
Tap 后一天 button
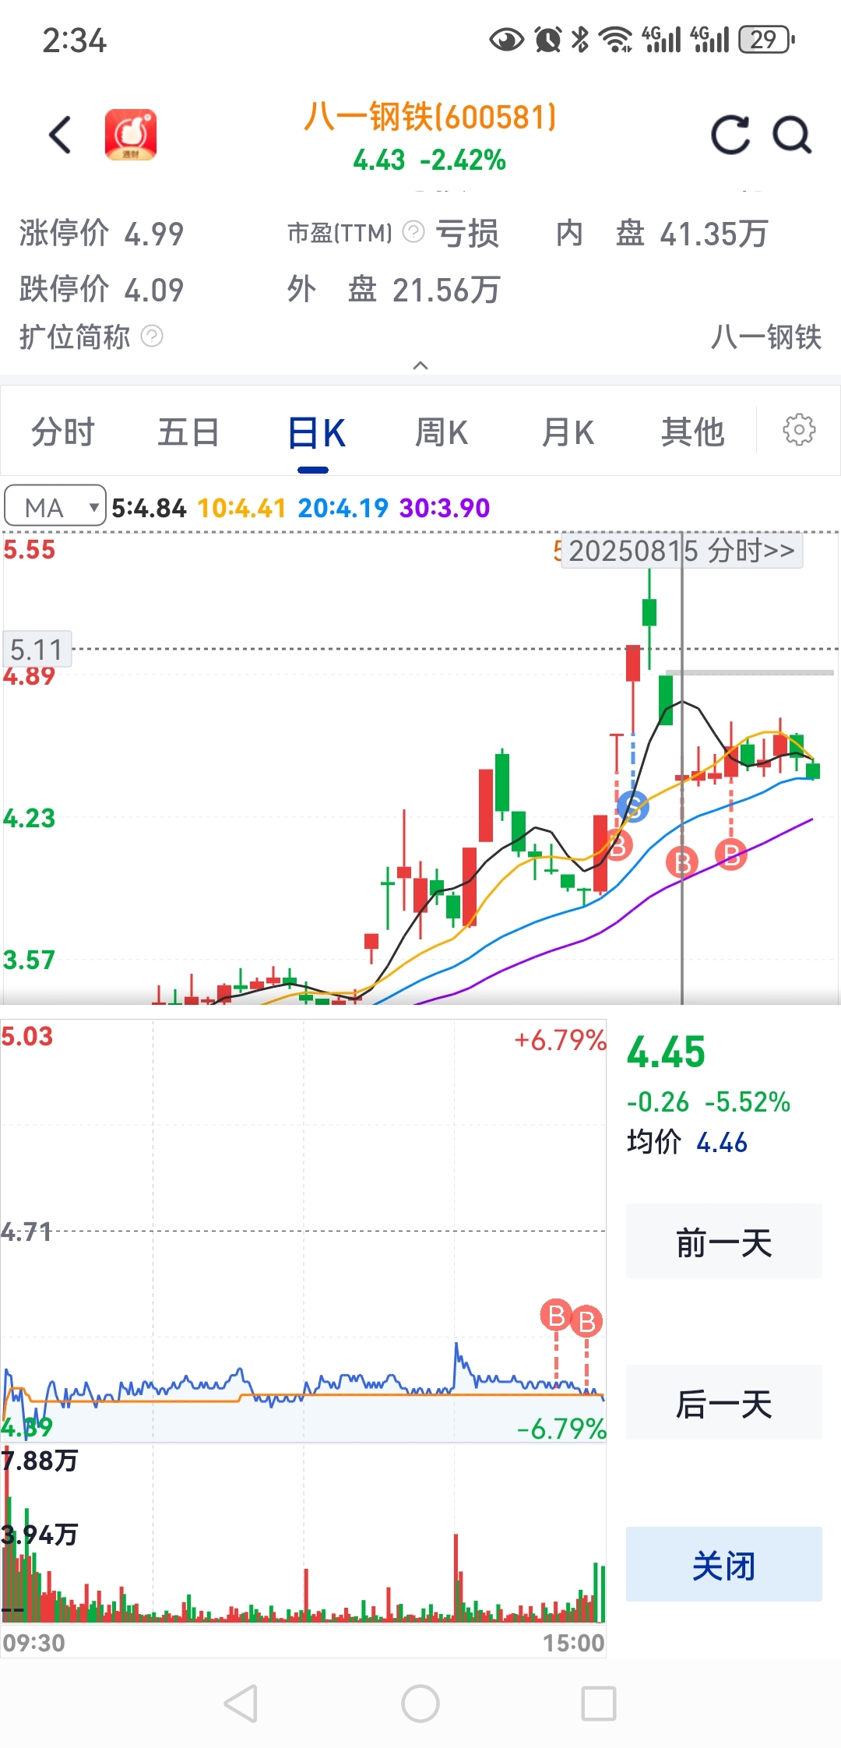click(724, 1403)
